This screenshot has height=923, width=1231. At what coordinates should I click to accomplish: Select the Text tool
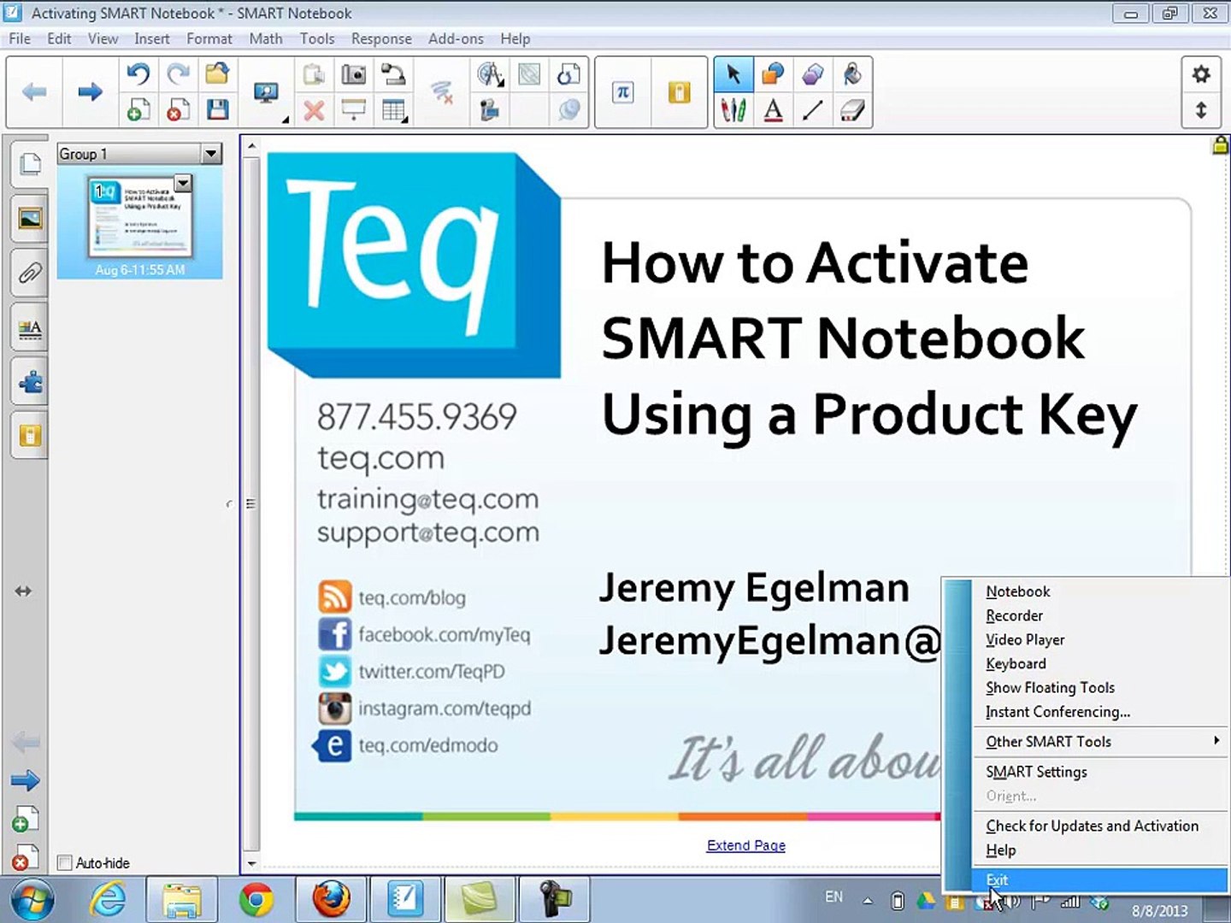773,110
